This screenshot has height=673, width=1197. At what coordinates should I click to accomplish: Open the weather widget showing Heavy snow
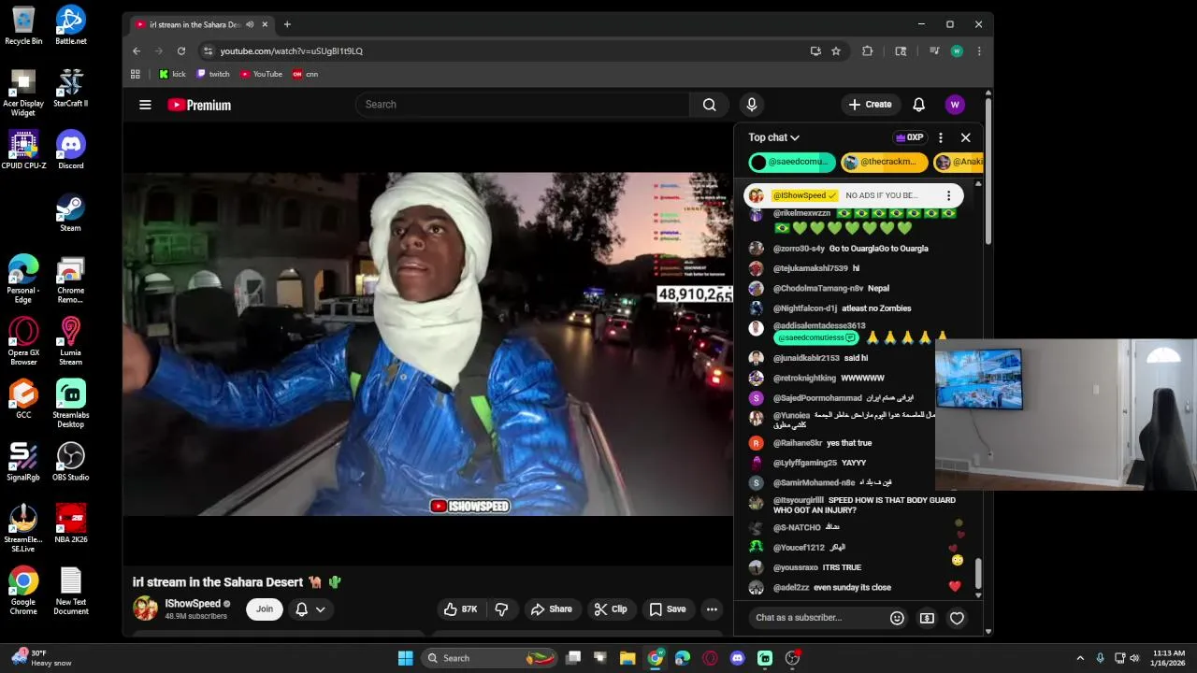coord(41,658)
